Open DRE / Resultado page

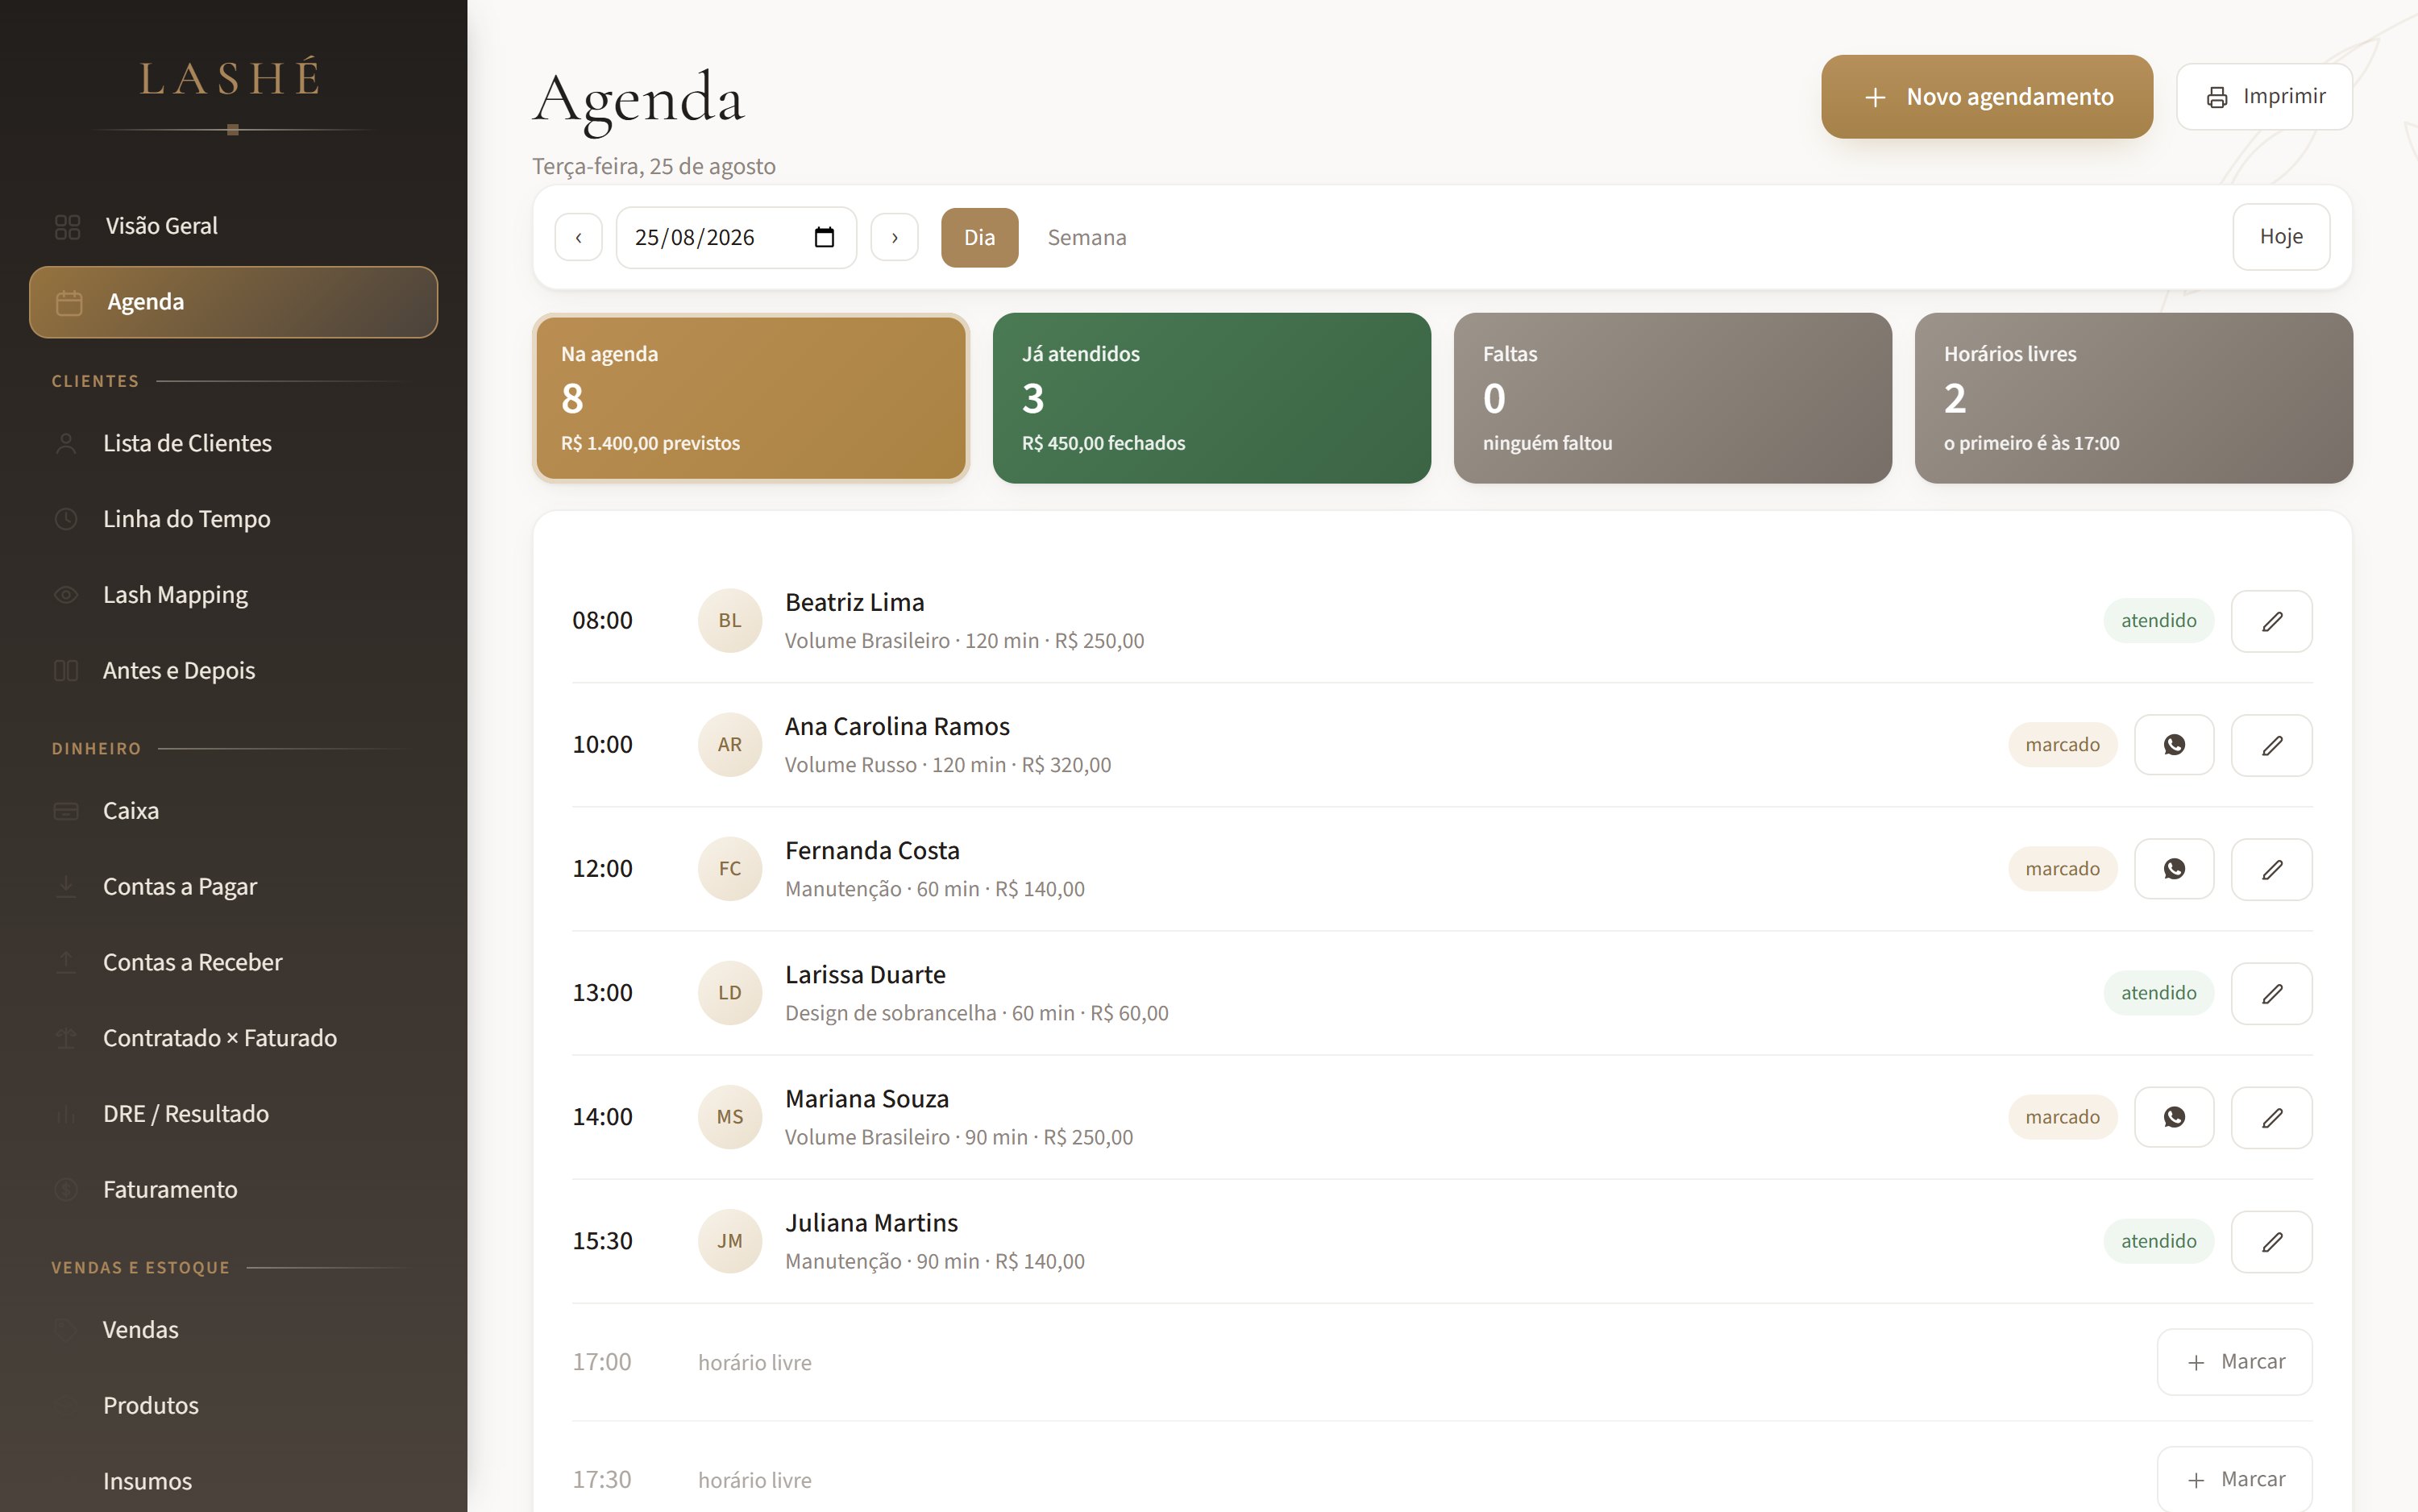(x=233, y=1113)
